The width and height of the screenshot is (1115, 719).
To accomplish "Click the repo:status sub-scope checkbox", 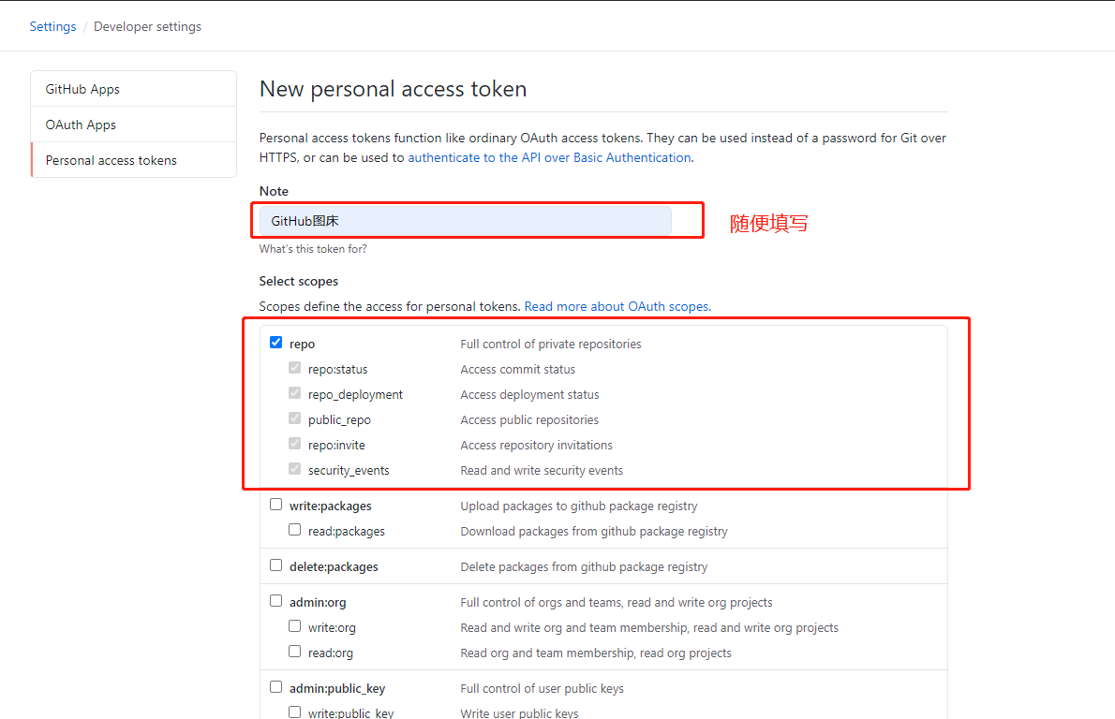I will [294, 368].
